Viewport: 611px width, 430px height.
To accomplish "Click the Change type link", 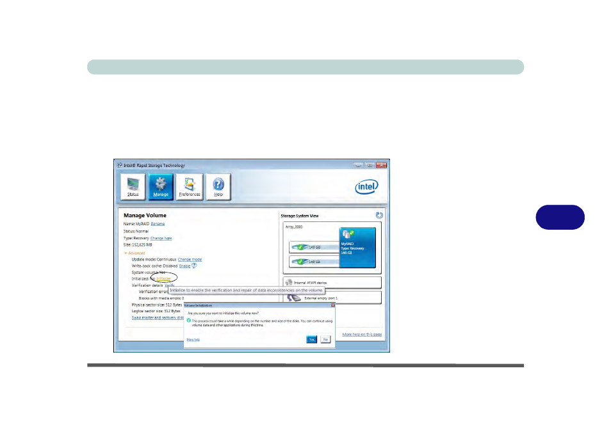I will 161,238.
